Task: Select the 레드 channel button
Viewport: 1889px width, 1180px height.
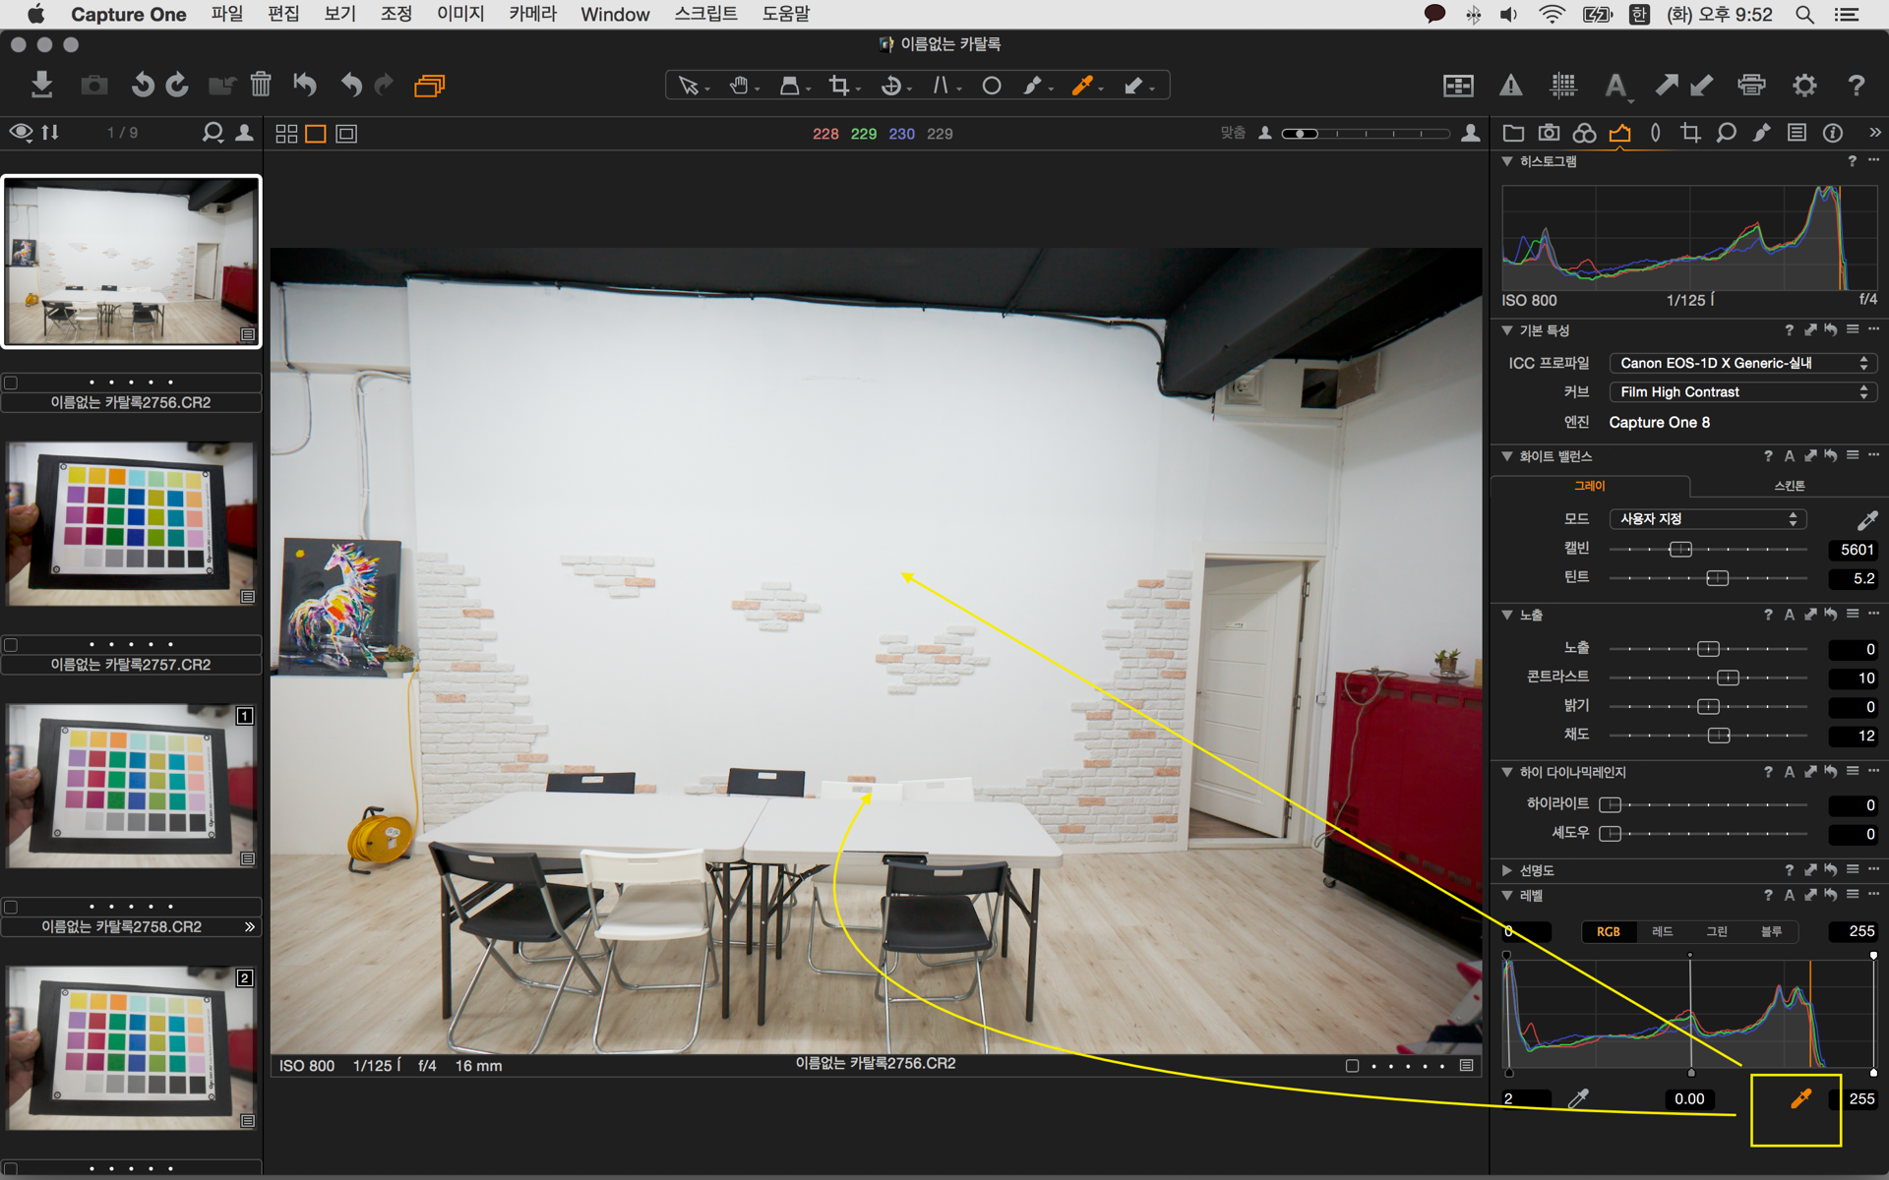Action: tap(1662, 931)
